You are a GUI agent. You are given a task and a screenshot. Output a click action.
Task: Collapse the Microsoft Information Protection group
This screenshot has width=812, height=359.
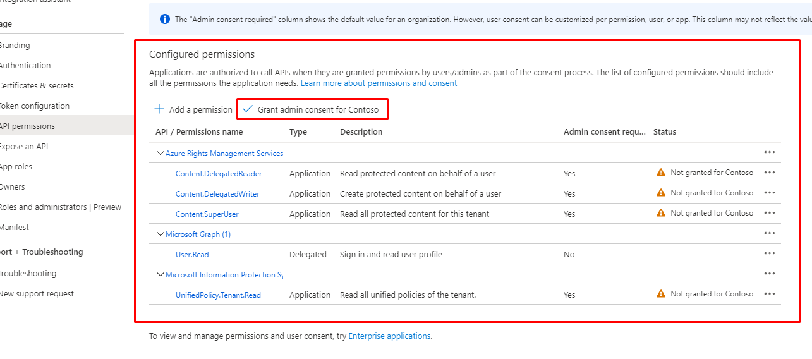pos(159,275)
